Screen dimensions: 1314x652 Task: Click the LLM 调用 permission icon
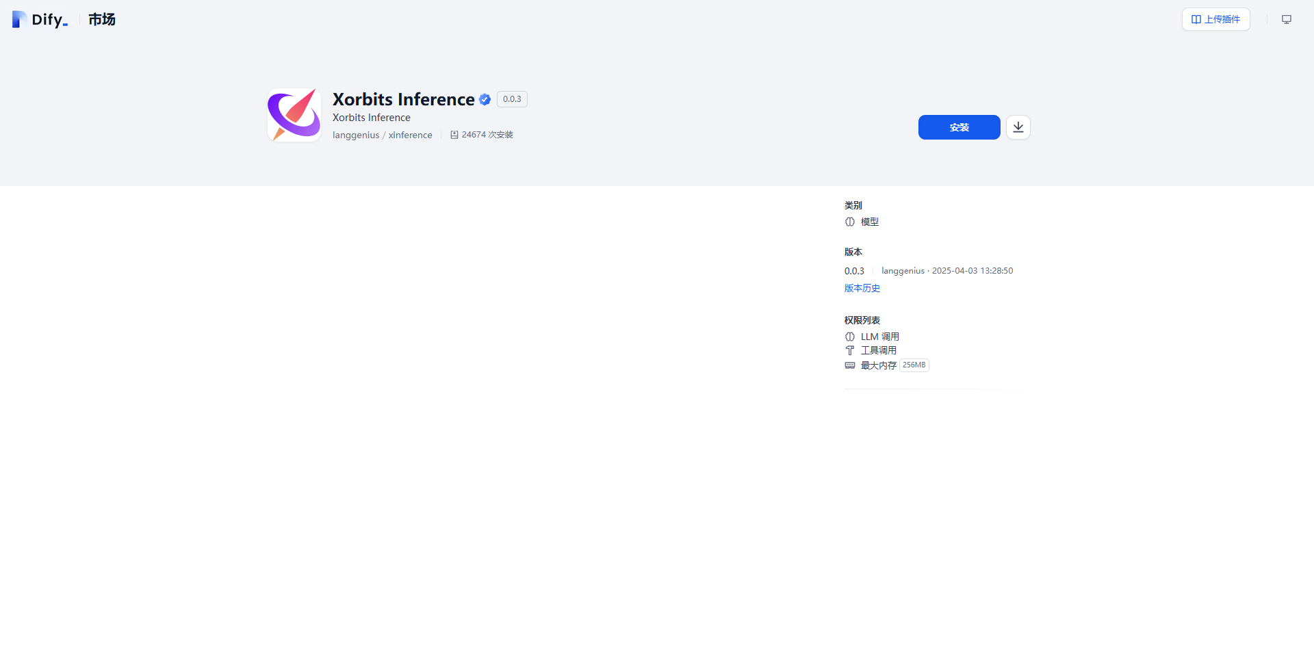coord(849,337)
